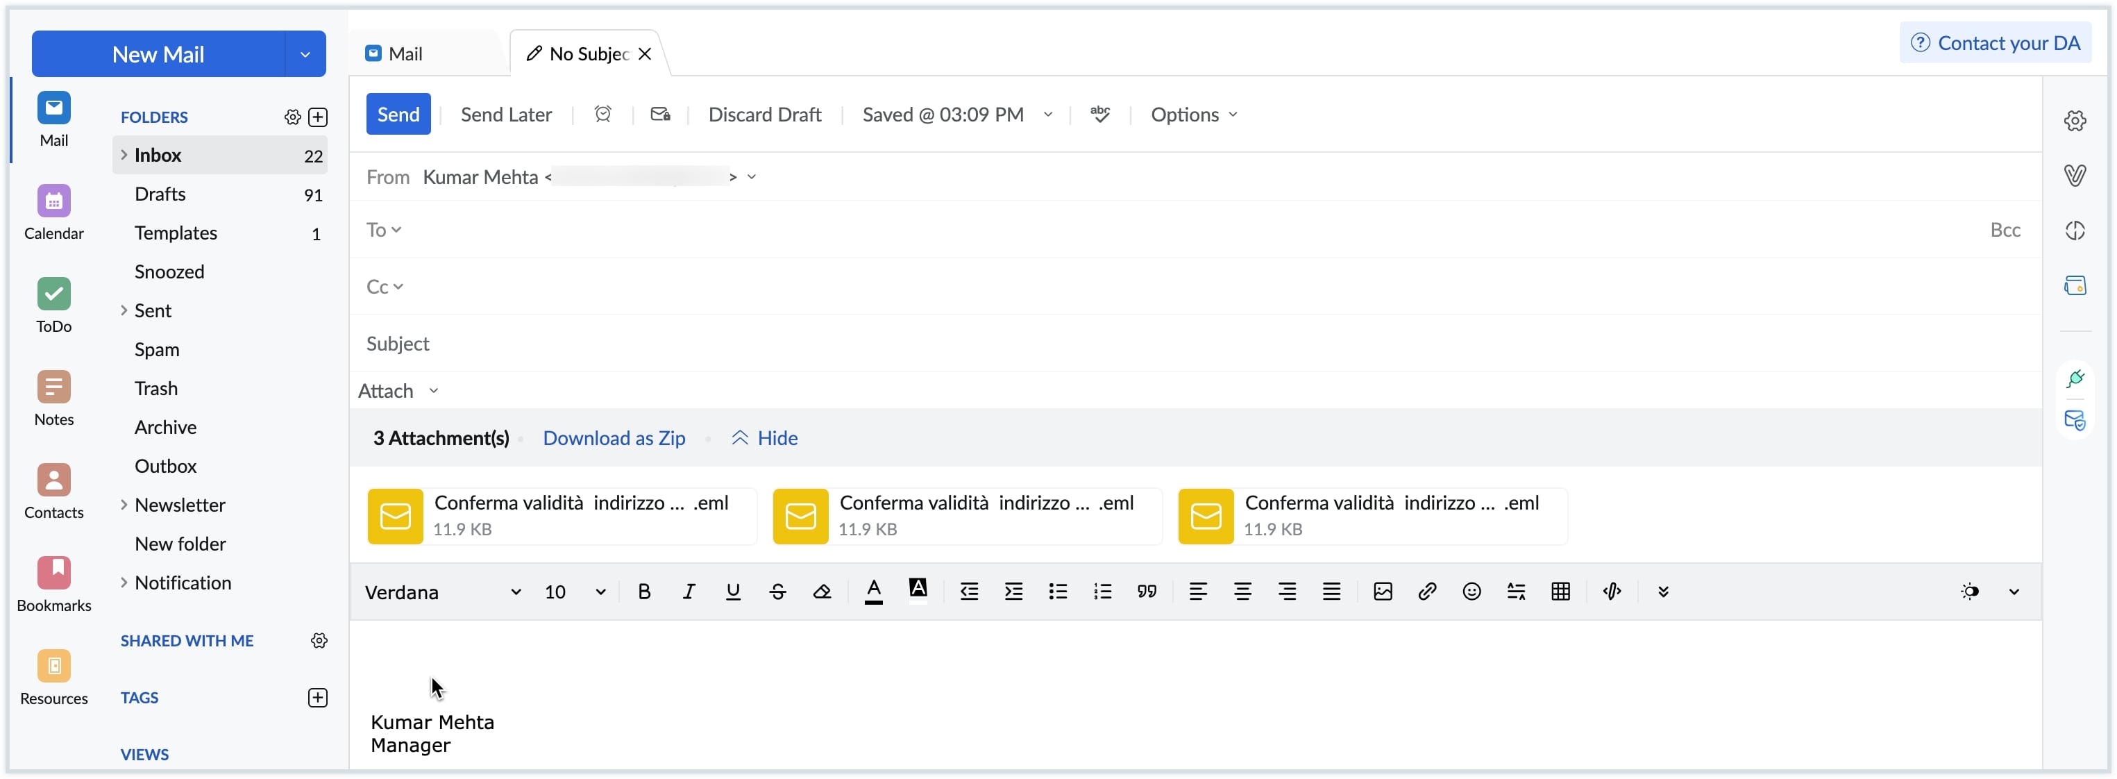Insert a numbered list
Image resolution: width=2117 pixels, height=779 pixels.
click(x=1102, y=592)
